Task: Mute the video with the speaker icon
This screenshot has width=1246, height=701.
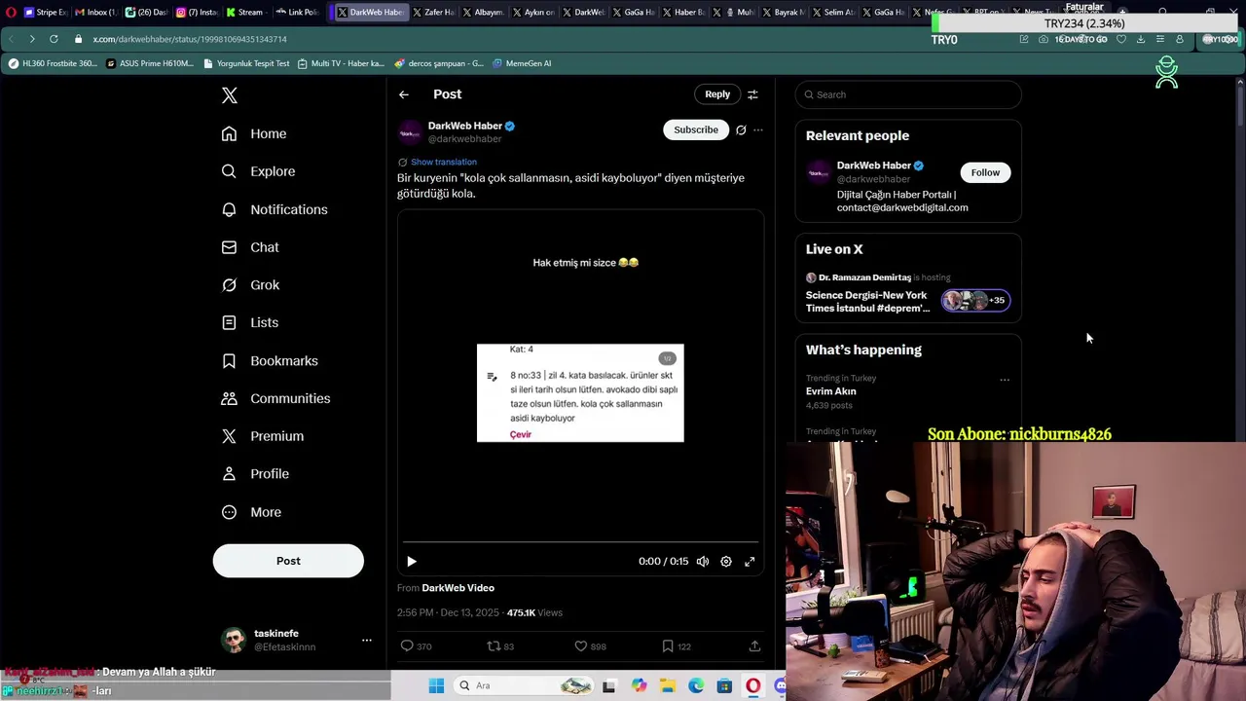Action: tap(703, 562)
